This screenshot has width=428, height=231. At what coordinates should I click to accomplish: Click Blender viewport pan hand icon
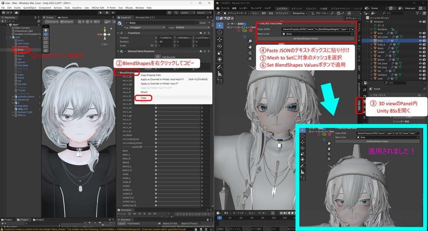[250, 47]
